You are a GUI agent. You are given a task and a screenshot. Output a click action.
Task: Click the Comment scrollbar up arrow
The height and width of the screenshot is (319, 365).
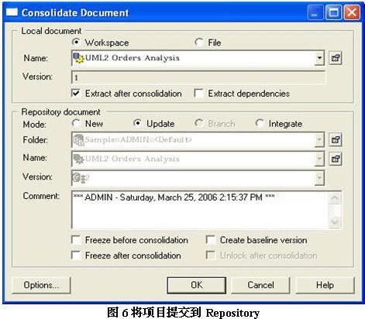pyautogui.click(x=335, y=197)
